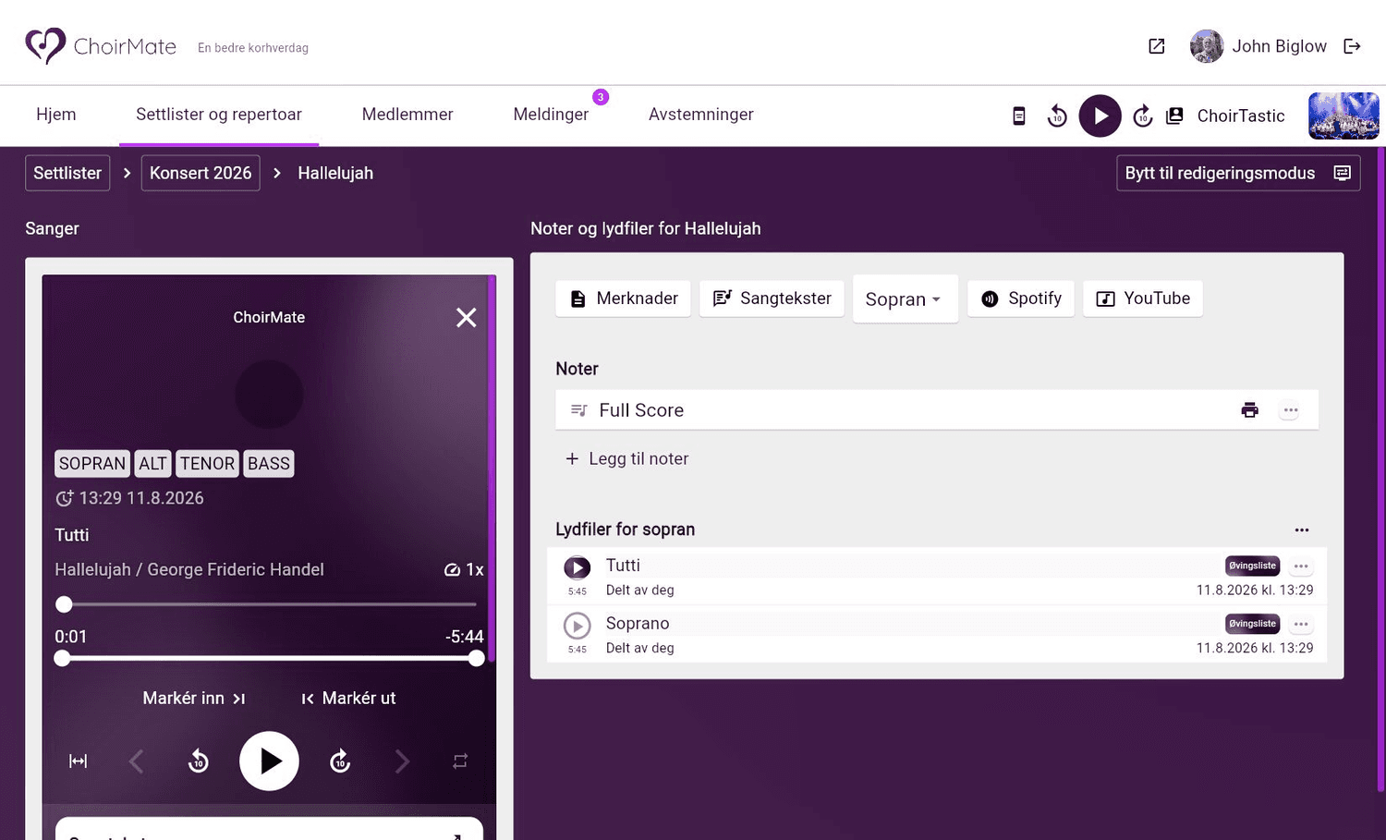The width and height of the screenshot is (1386, 840).
Task: Toggle repeat in the audio player
Action: (460, 761)
